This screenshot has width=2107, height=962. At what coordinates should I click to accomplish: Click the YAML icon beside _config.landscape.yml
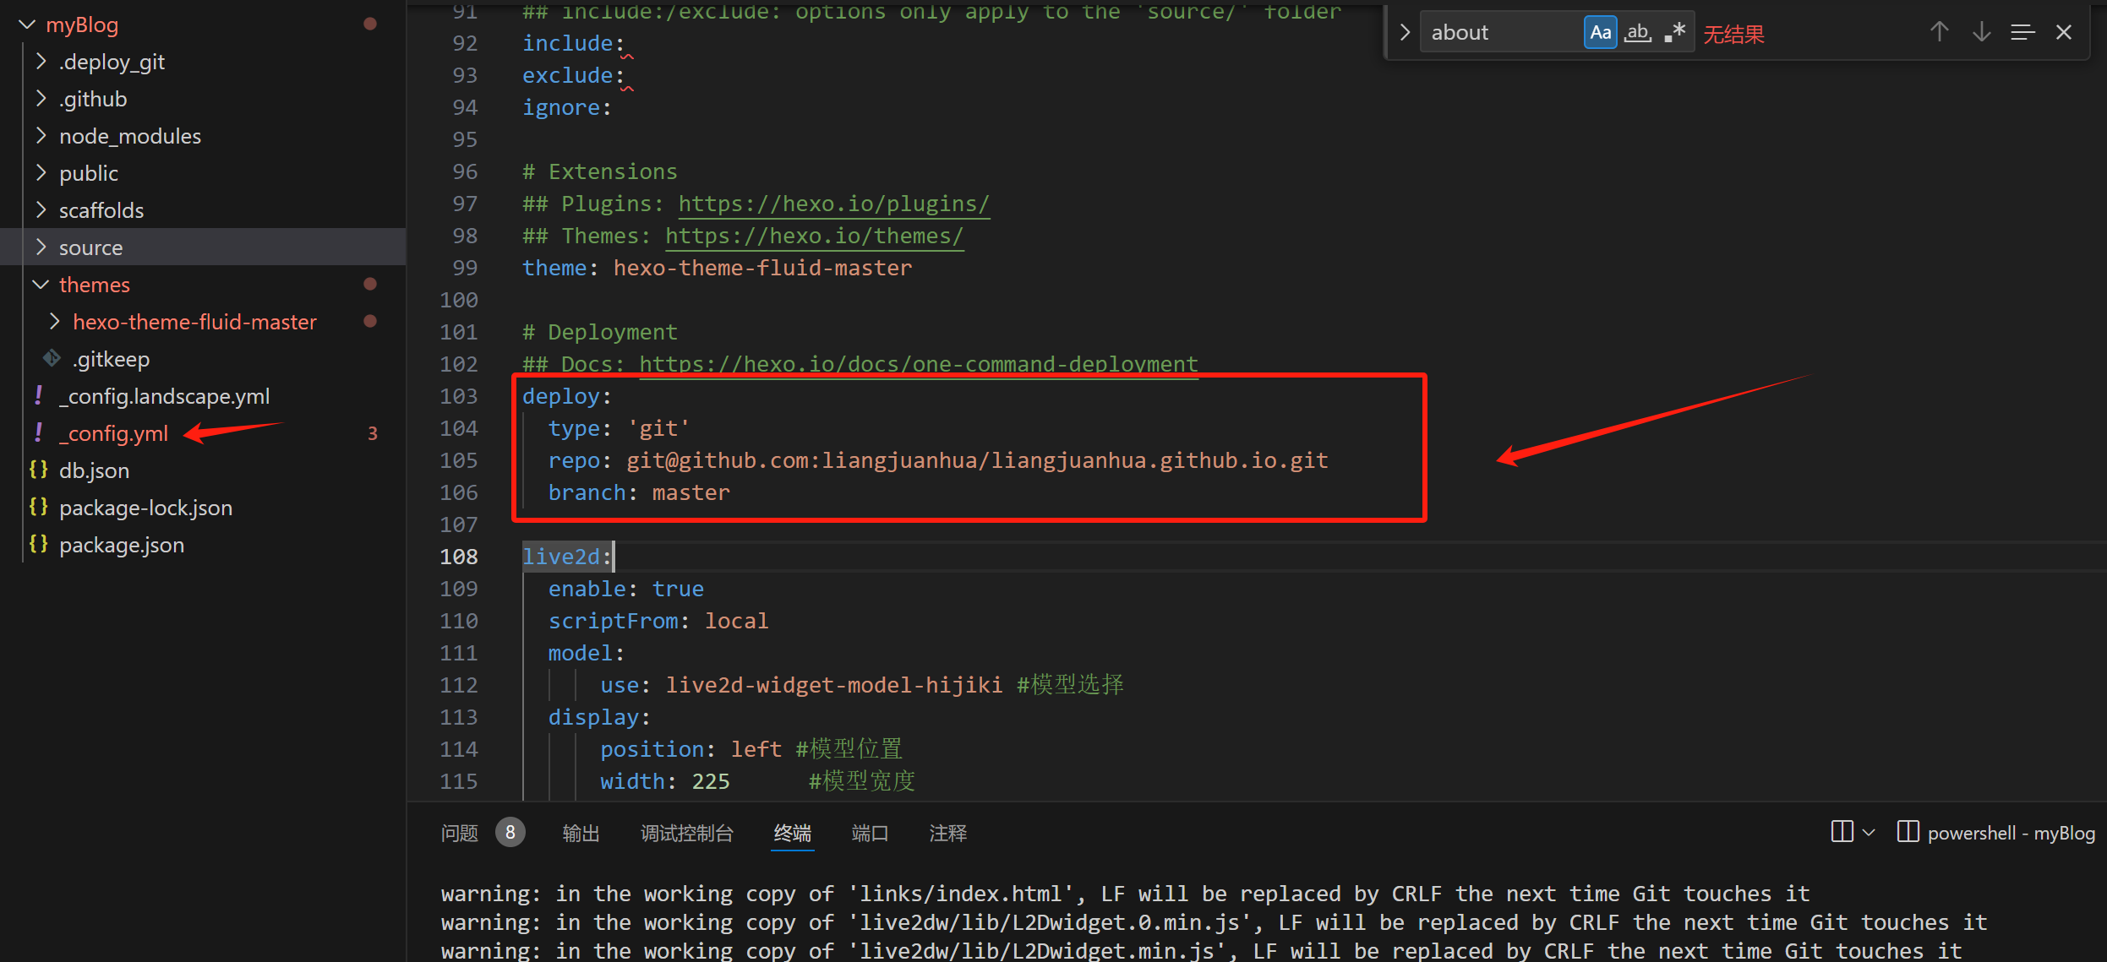tap(38, 395)
